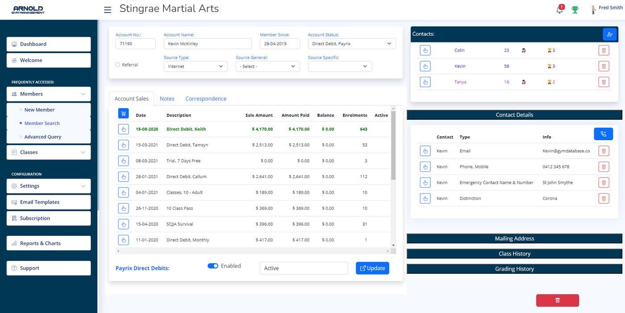The width and height of the screenshot is (625, 313).
Task: Go to New Member submenu link
Action: (x=39, y=110)
